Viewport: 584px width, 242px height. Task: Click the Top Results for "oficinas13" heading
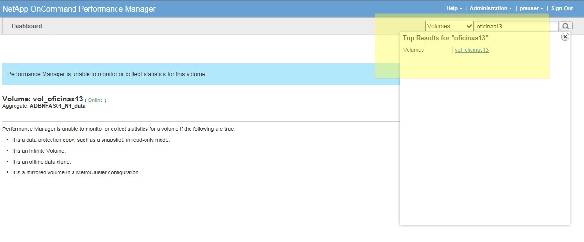click(446, 38)
